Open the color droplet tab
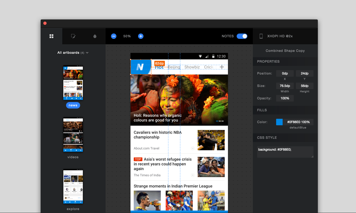Image resolution: width=356 pixels, height=213 pixels. point(95,36)
